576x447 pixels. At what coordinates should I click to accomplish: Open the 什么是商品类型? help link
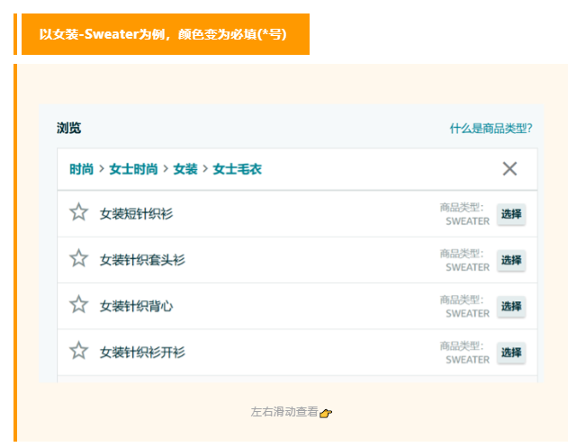point(497,129)
